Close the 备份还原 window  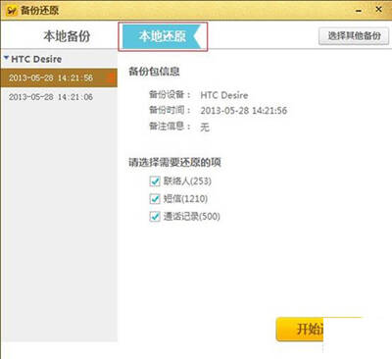tap(378, 10)
